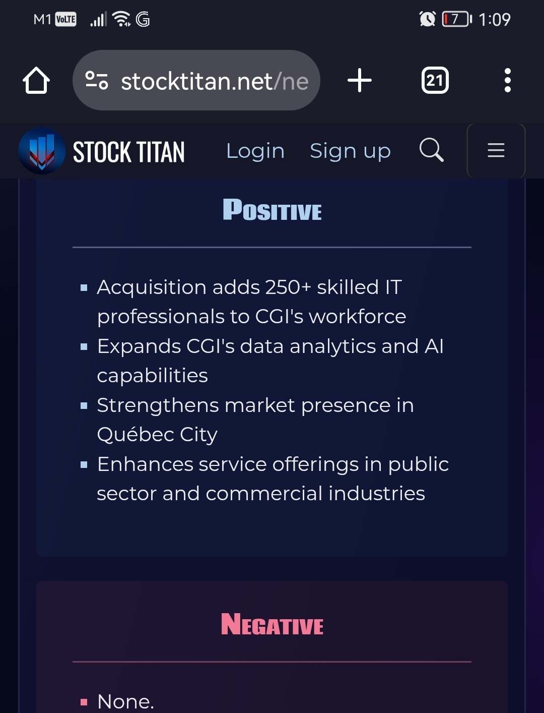Viewport: 544px width, 713px height.
Task: Expand the hamburger navigation menu
Action: click(496, 150)
